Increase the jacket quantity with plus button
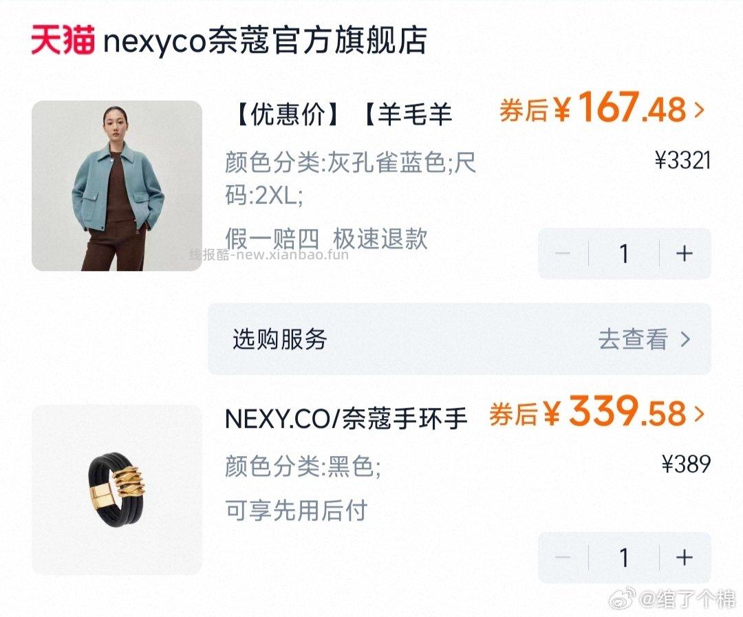This screenshot has height=617, width=743. [685, 253]
